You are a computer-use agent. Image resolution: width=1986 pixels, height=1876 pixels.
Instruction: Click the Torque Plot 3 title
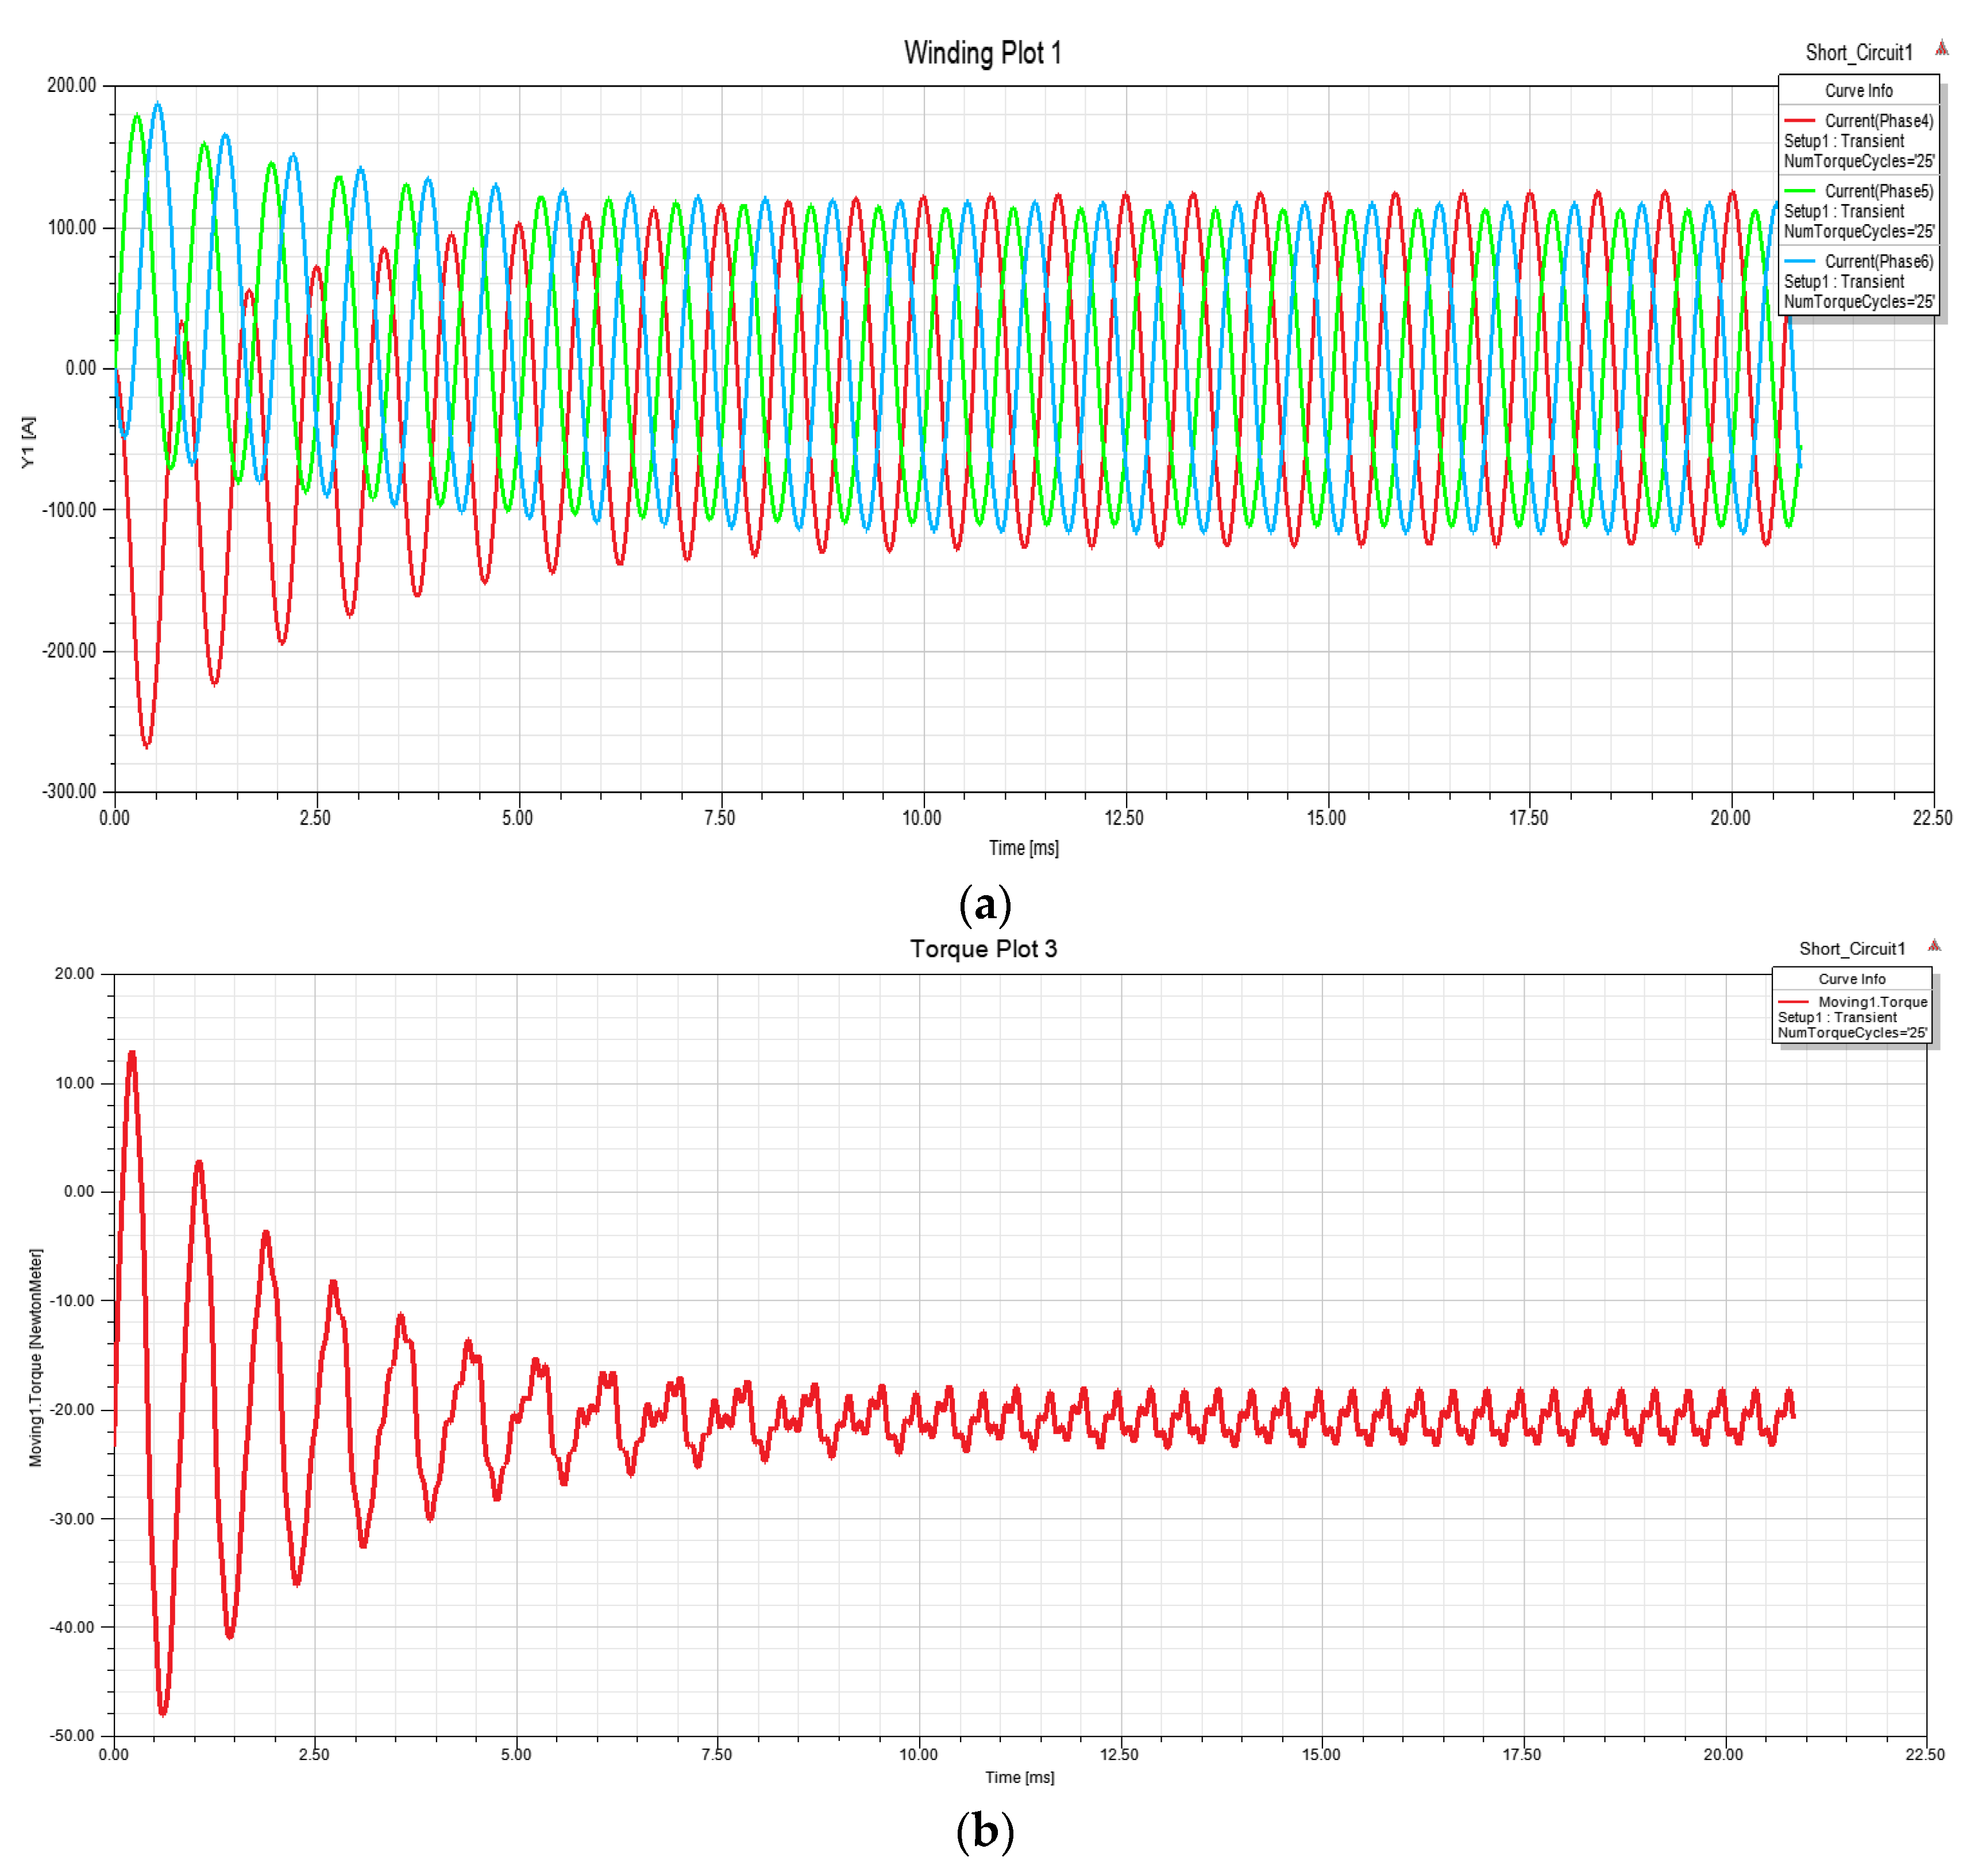click(983, 949)
